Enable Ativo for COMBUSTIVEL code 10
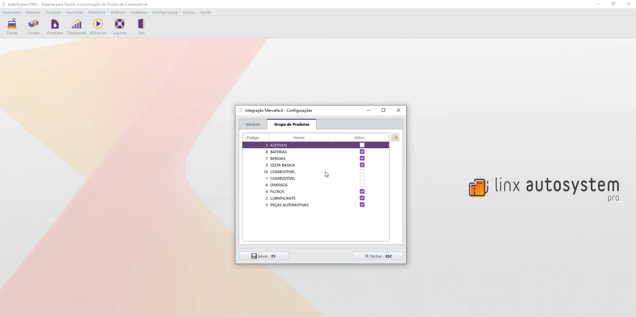 click(362, 172)
